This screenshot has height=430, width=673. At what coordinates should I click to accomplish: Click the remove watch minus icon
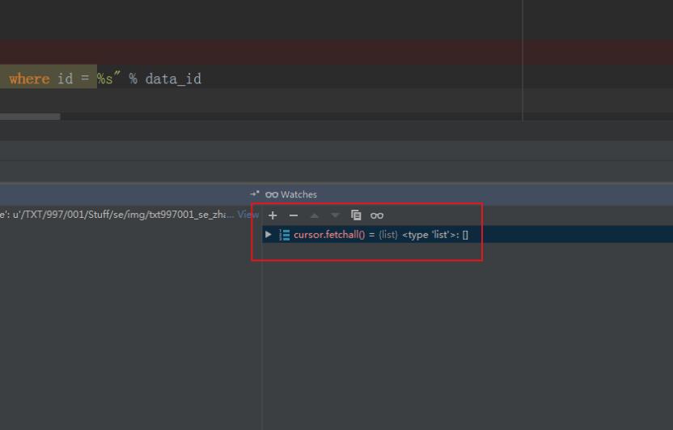tap(294, 215)
